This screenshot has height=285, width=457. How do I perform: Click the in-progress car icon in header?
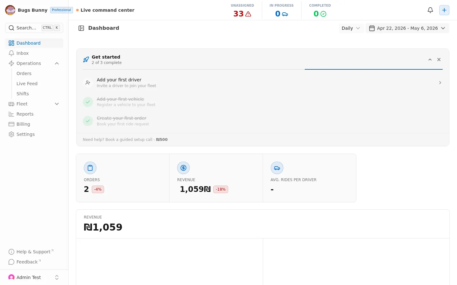pos(285,14)
